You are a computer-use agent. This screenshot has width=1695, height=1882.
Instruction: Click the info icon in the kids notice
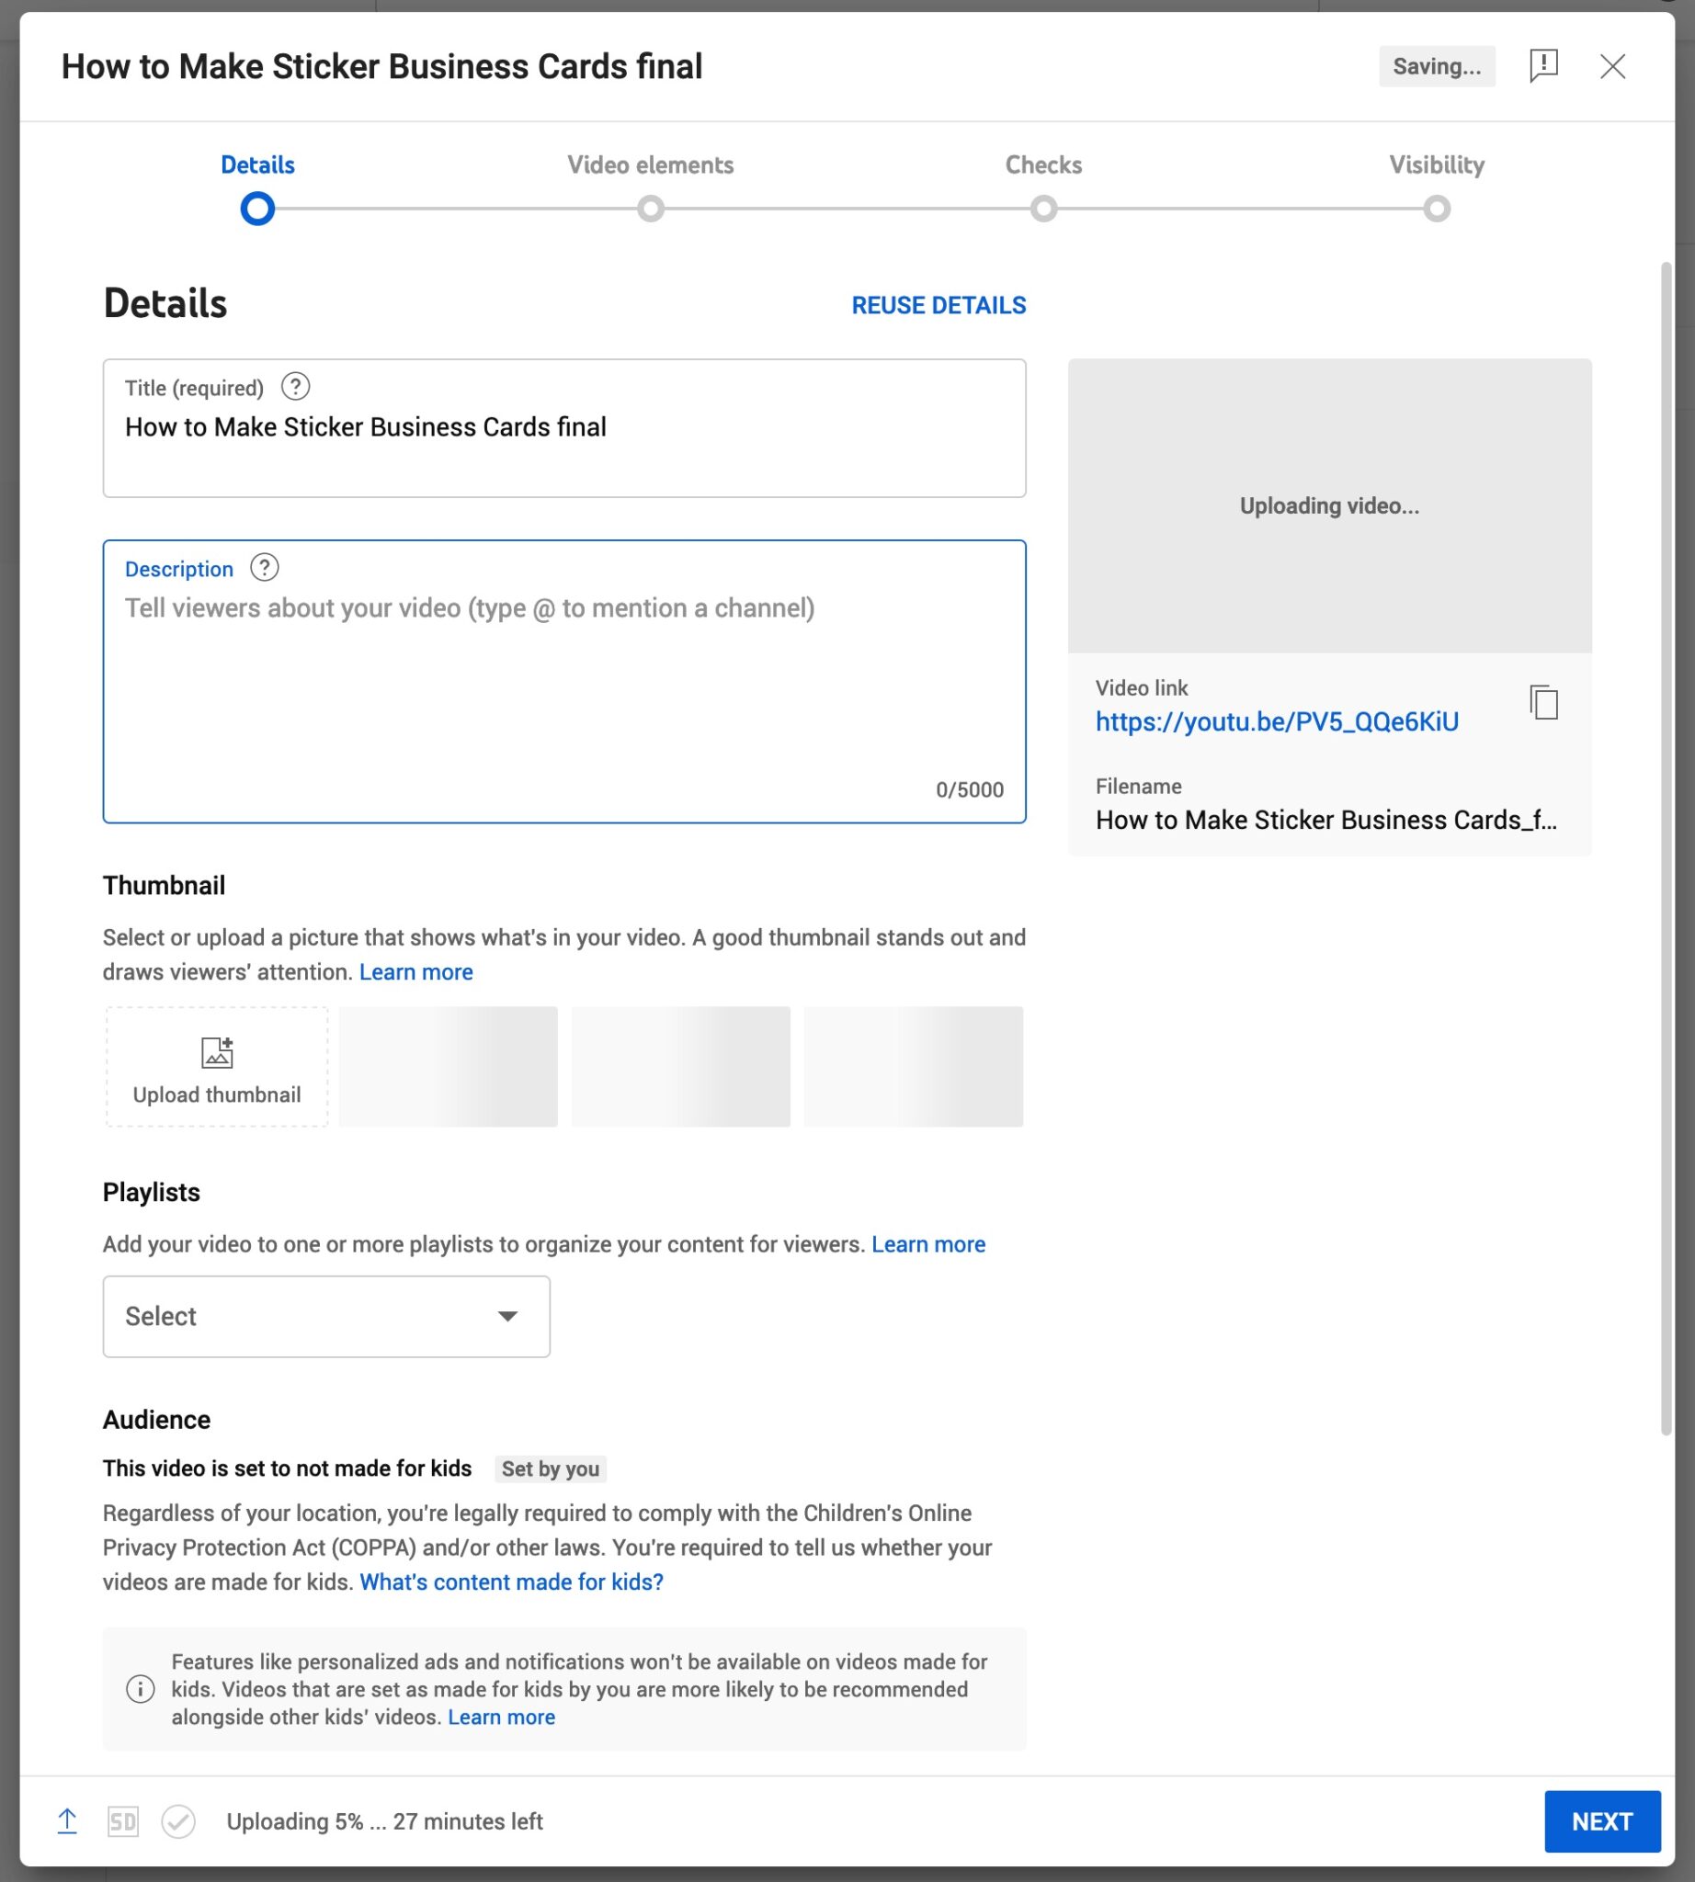tap(141, 1688)
